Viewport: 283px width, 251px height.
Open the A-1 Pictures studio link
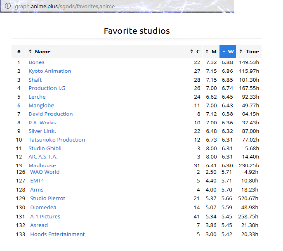45,216
